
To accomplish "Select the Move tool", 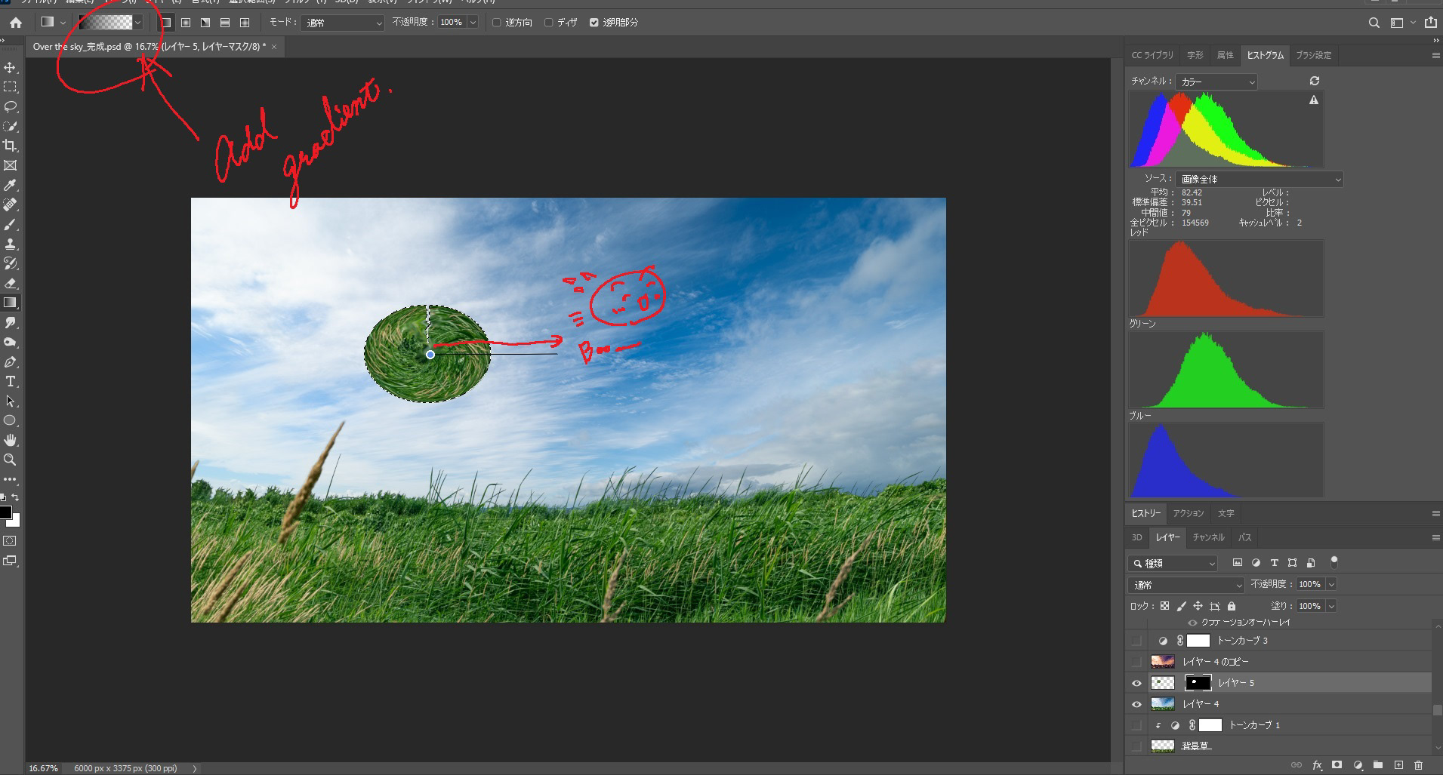I will (x=11, y=67).
